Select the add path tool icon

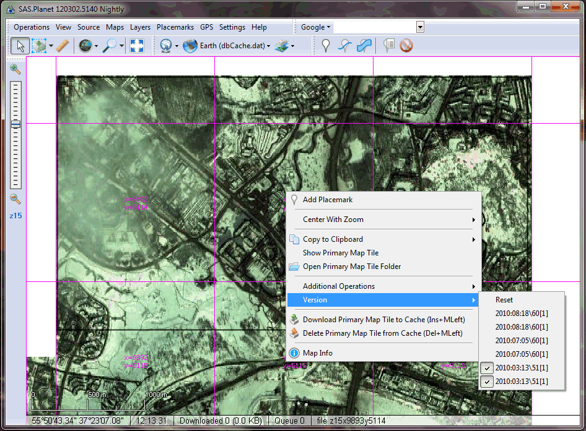[345, 46]
